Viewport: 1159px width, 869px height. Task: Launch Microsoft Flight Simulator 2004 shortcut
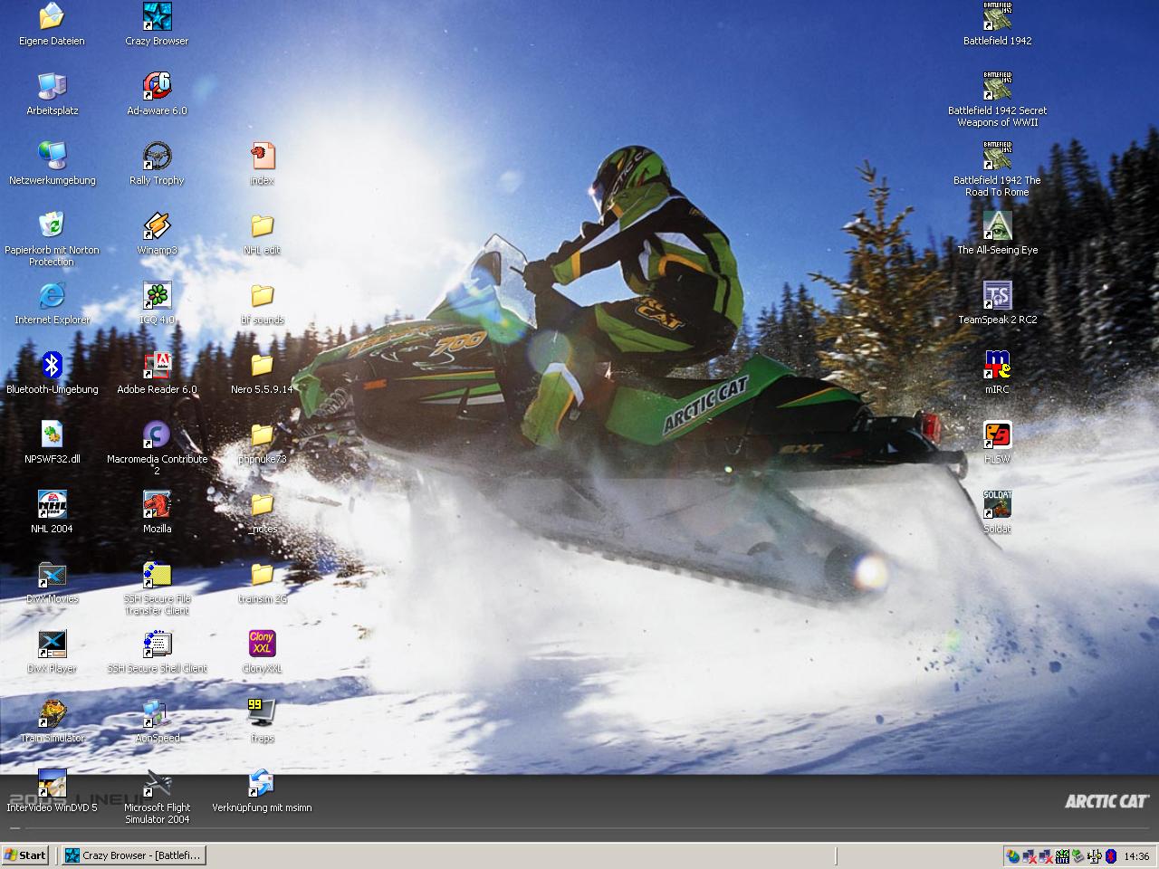tap(158, 783)
